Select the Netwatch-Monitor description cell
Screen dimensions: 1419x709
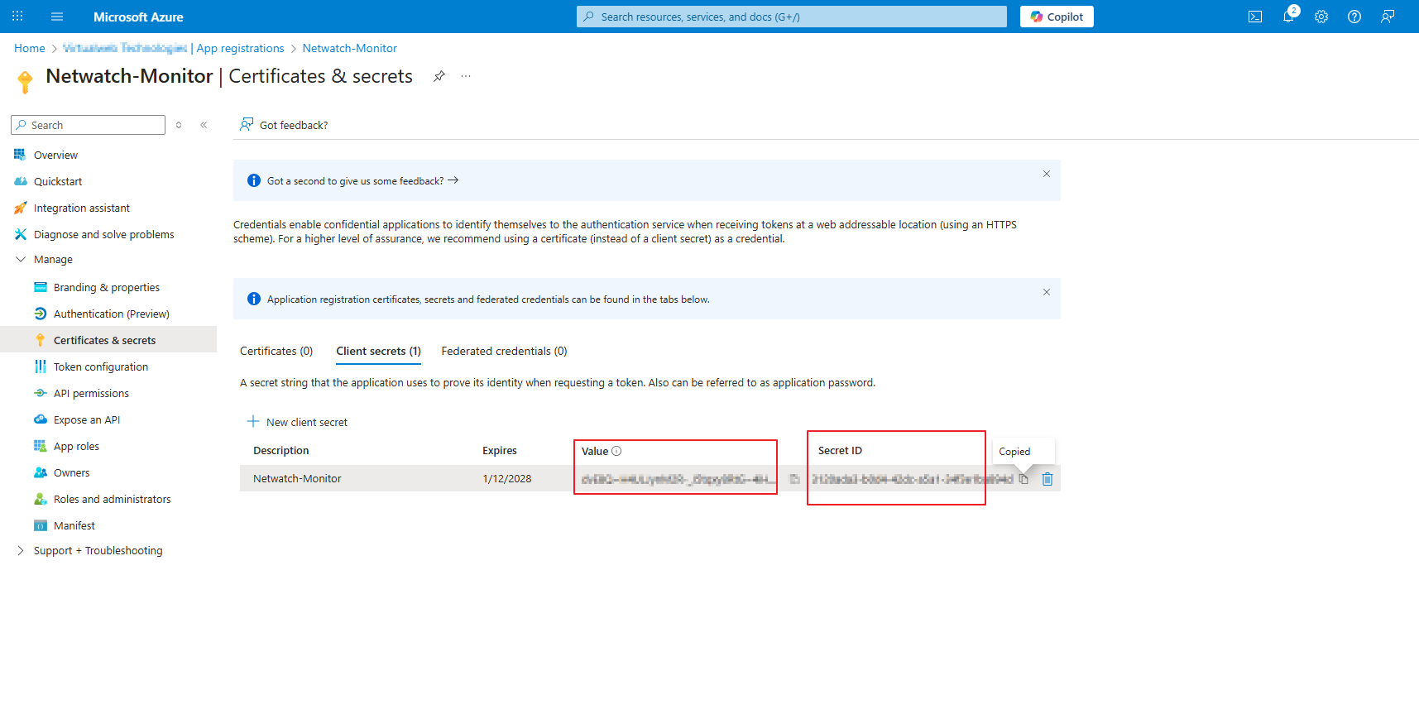(297, 479)
